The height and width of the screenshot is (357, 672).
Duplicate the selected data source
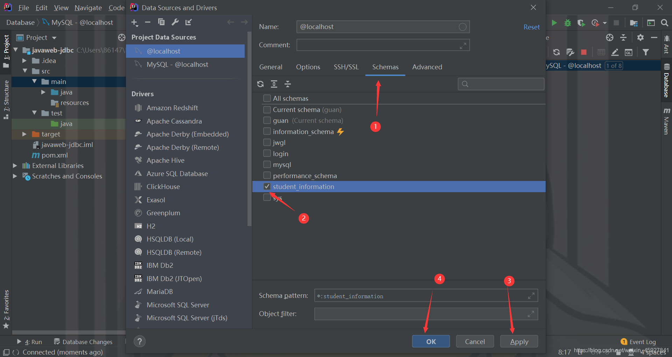[161, 22]
